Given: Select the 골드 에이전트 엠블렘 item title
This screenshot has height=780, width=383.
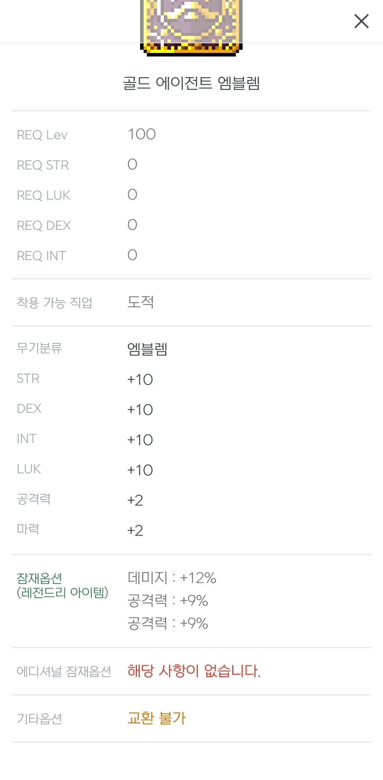Looking at the screenshot, I should coord(191,83).
